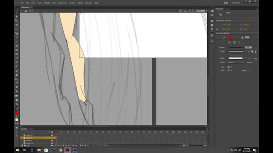Image resolution: width=273 pixels, height=153 pixels.
Task: Select the Lasso tool
Action: [x=17, y=29]
